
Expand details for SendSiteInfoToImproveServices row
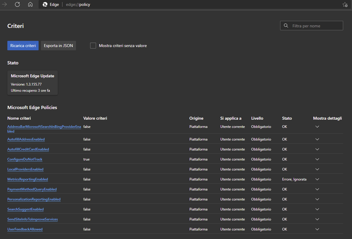click(317, 219)
